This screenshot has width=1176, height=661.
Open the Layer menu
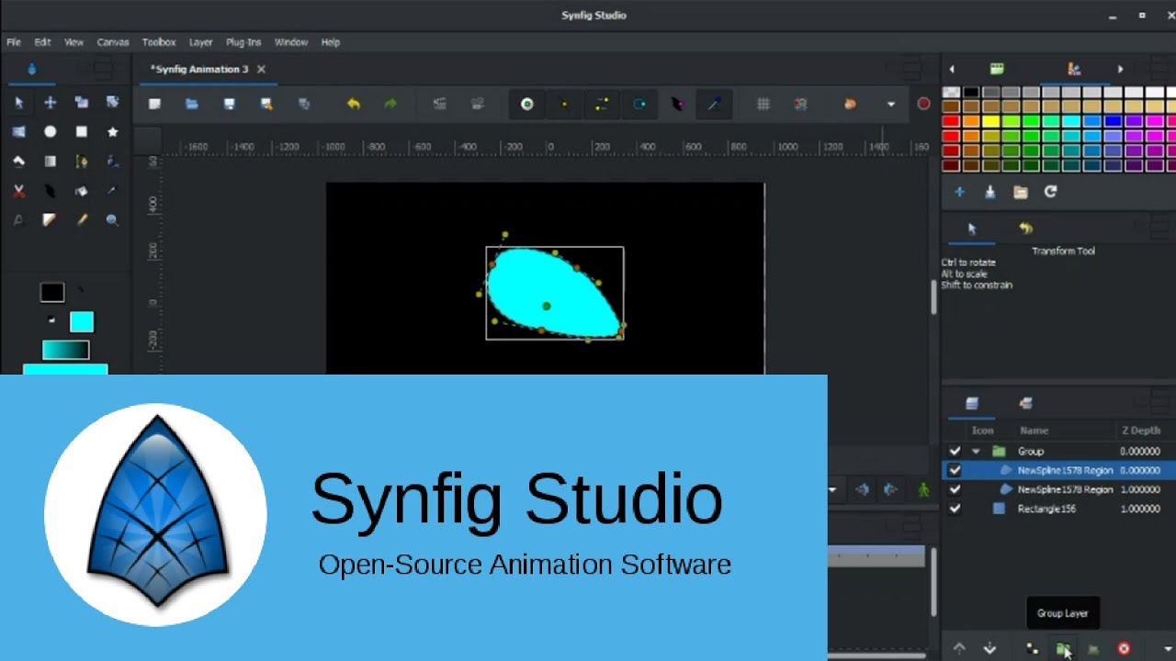pos(201,42)
